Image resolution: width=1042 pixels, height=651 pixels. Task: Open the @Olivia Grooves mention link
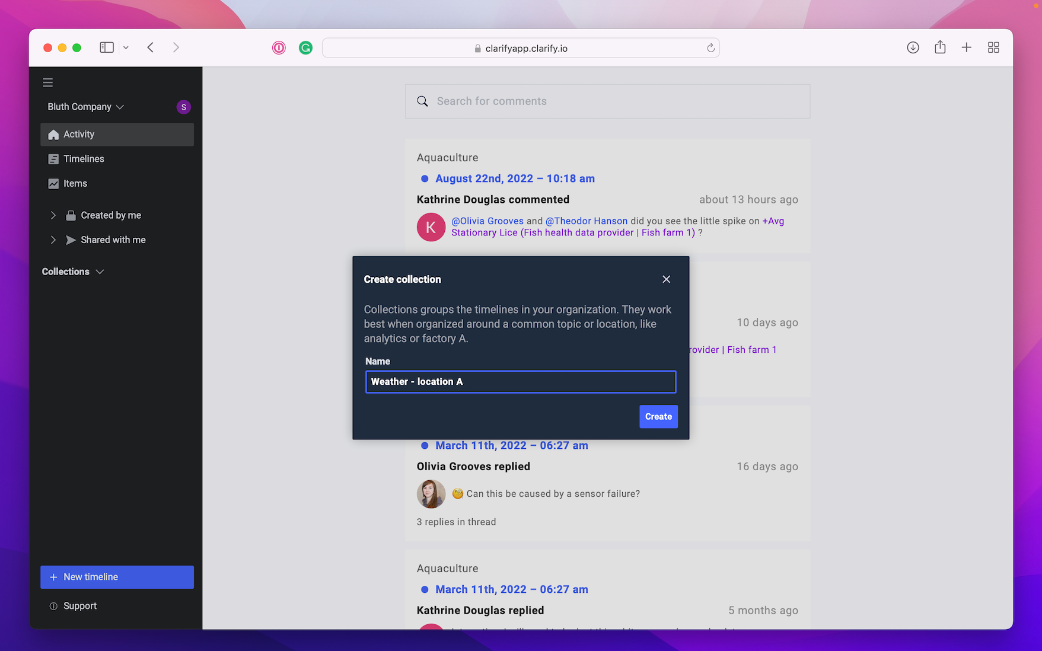(487, 221)
